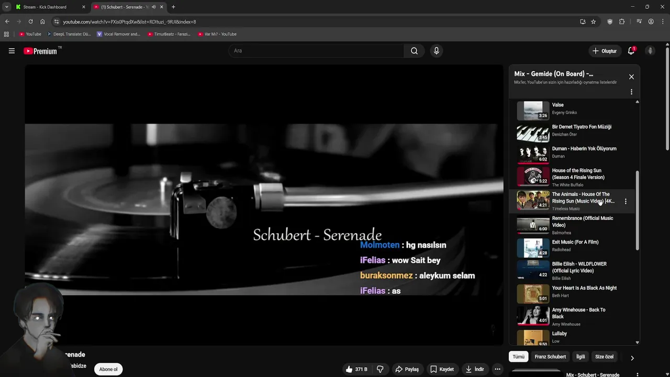Select the İlgili filter chip
The width and height of the screenshot is (670, 377).
[580, 357]
